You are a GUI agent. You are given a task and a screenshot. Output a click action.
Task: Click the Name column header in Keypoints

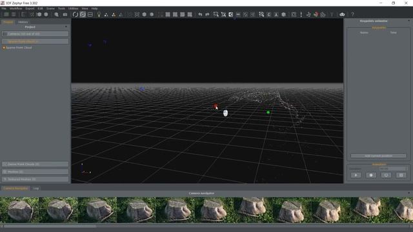click(x=364, y=33)
